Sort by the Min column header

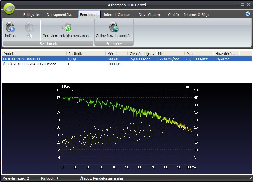(171, 53)
